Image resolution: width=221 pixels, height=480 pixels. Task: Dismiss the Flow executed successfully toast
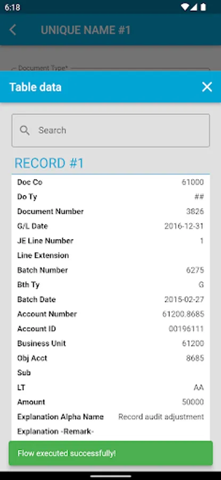(x=111, y=453)
